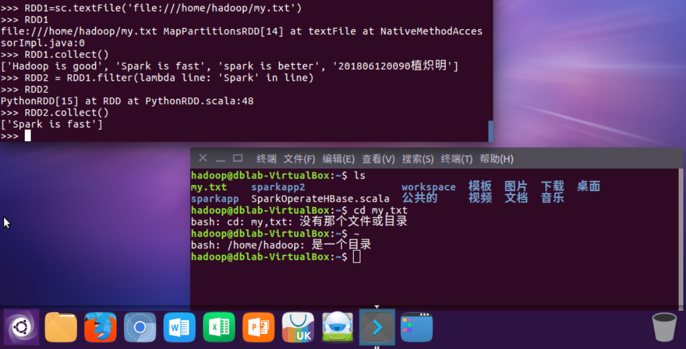This screenshot has width=686, height=349.
Task: Open the Ubuntu launcher icon in dock
Action: [x=21, y=327]
